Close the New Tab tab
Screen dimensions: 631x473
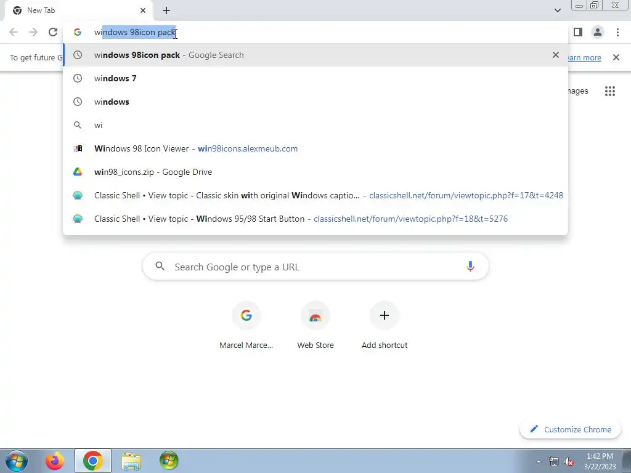click(x=143, y=10)
